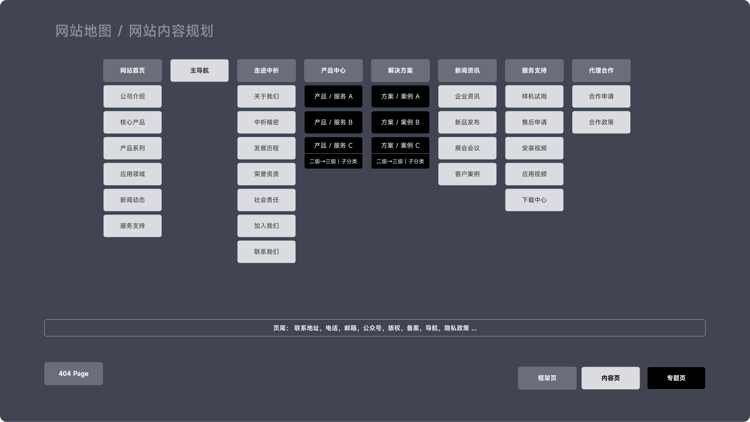750x422 pixels.
Task: Select the 内容页 legend swatch
Action: click(610, 378)
